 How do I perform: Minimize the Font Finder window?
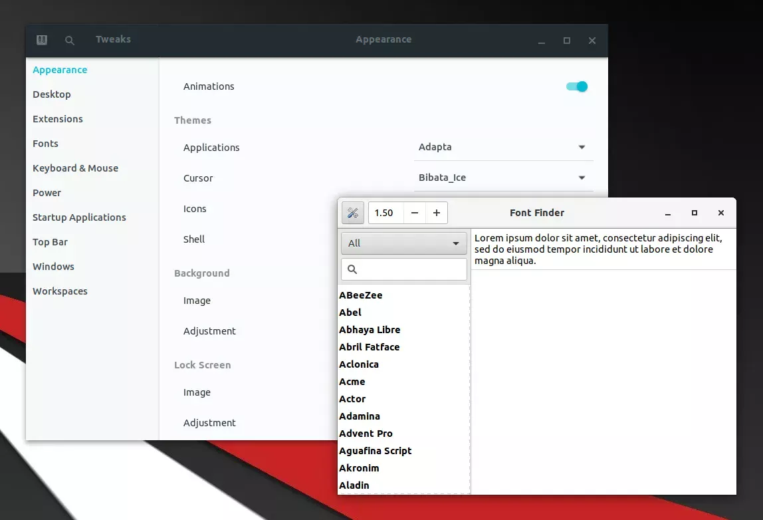coord(667,213)
